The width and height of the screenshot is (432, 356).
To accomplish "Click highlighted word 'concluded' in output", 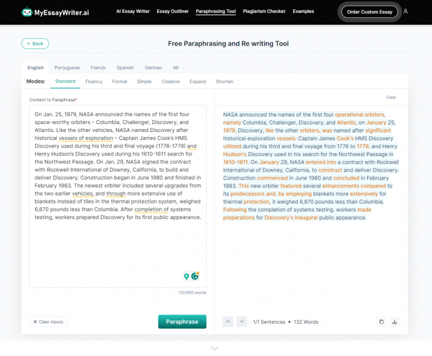I will [x=346, y=178].
